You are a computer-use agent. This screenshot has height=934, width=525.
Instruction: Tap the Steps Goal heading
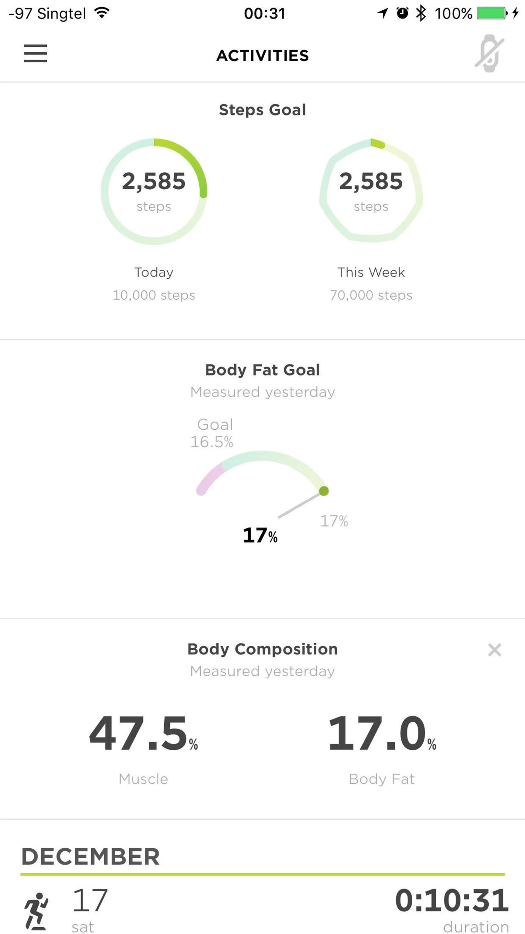262,110
